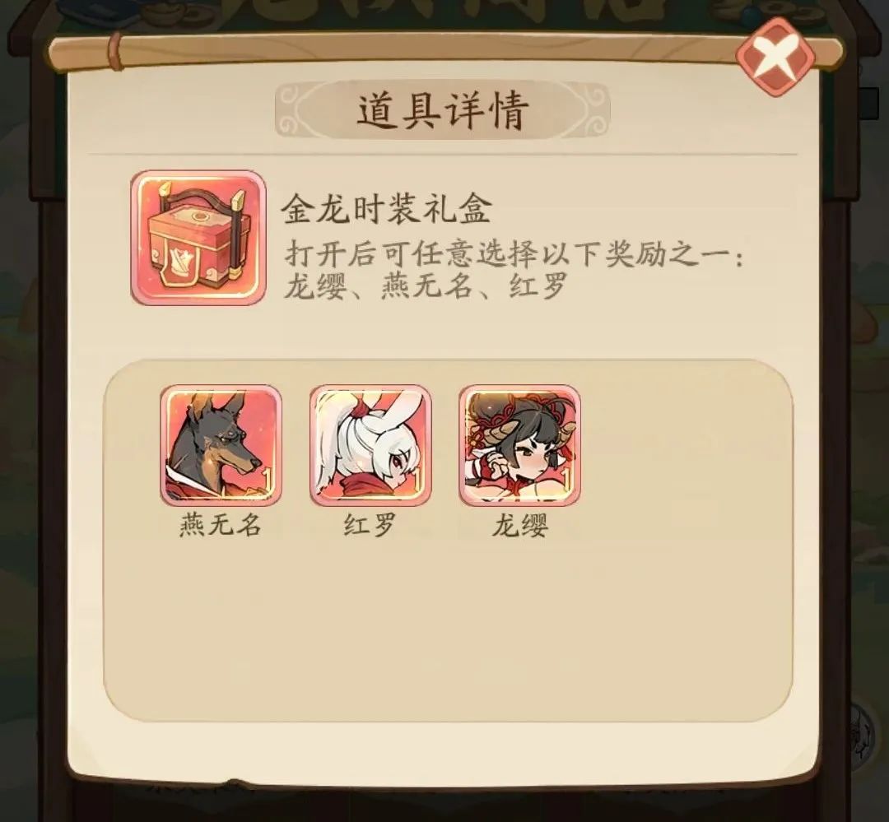Tap the 金龙时装礼盒 gift box icon

(198, 238)
